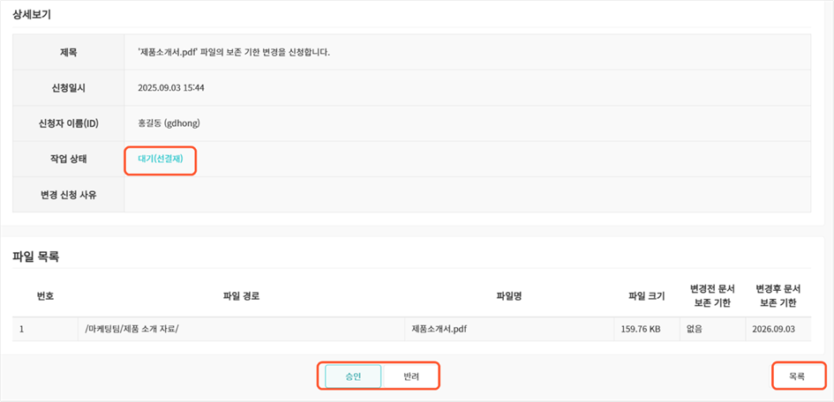
Task: Click the 승인 (approve) button
Action: [x=353, y=376]
